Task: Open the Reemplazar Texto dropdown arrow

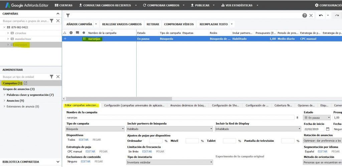Action: (x=232, y=24)
